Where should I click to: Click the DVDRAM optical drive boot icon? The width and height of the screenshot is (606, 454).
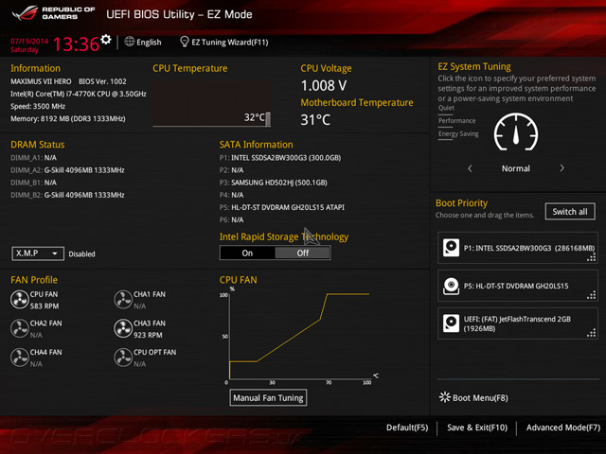tap(451, 286)
